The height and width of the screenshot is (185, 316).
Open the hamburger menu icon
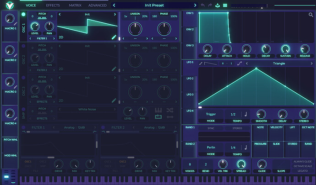[x=224, y=5]
